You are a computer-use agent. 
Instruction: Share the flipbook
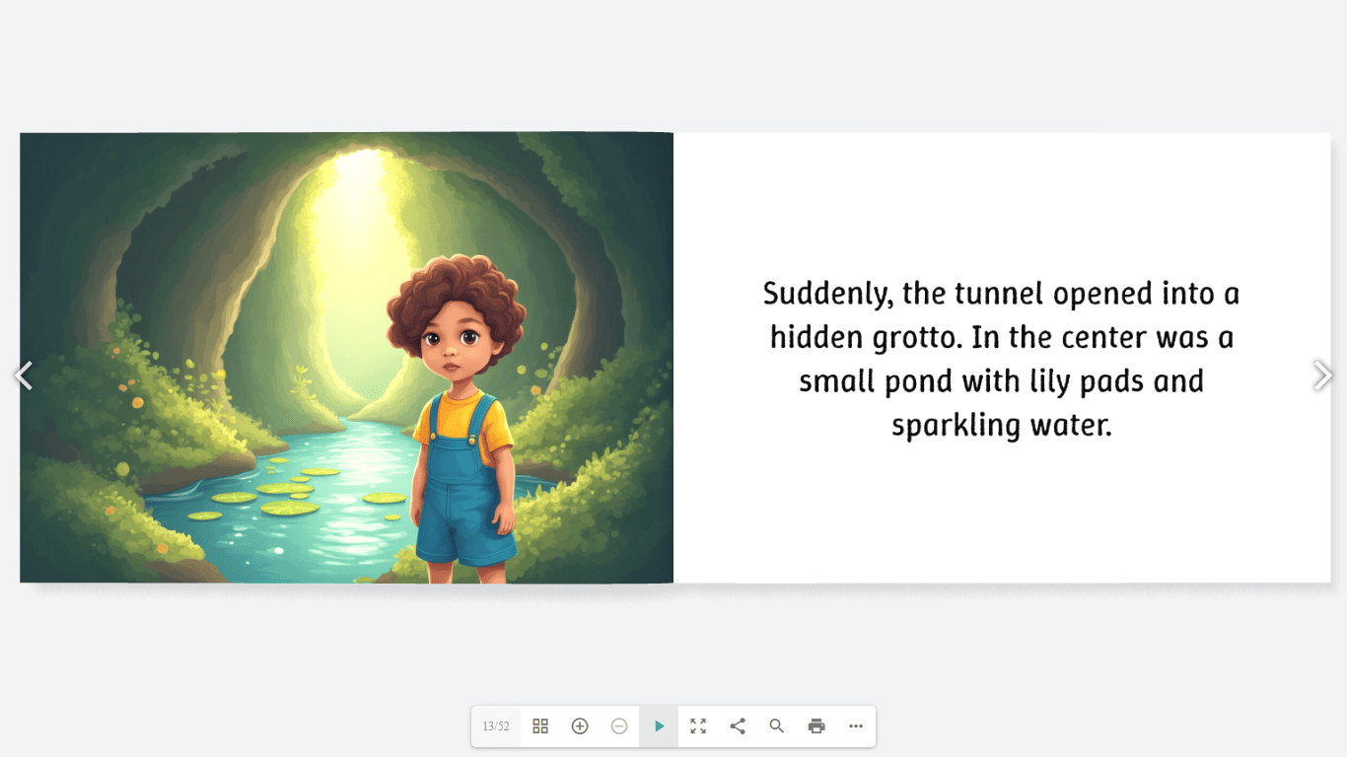tap(738, 726)
